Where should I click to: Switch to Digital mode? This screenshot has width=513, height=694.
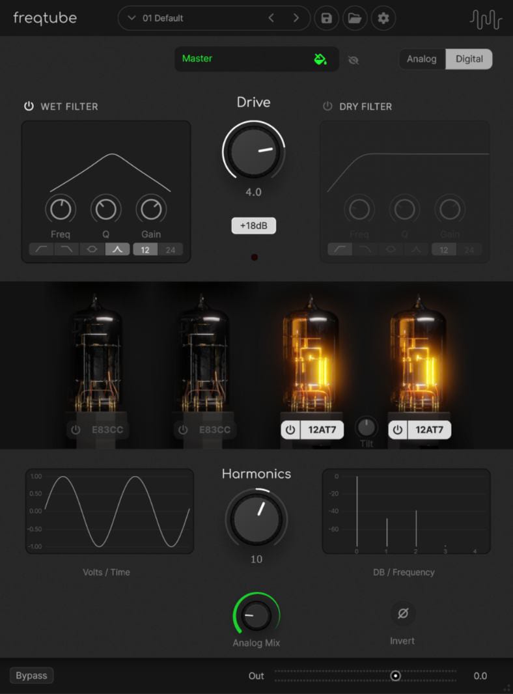click(x=469, y=59)
